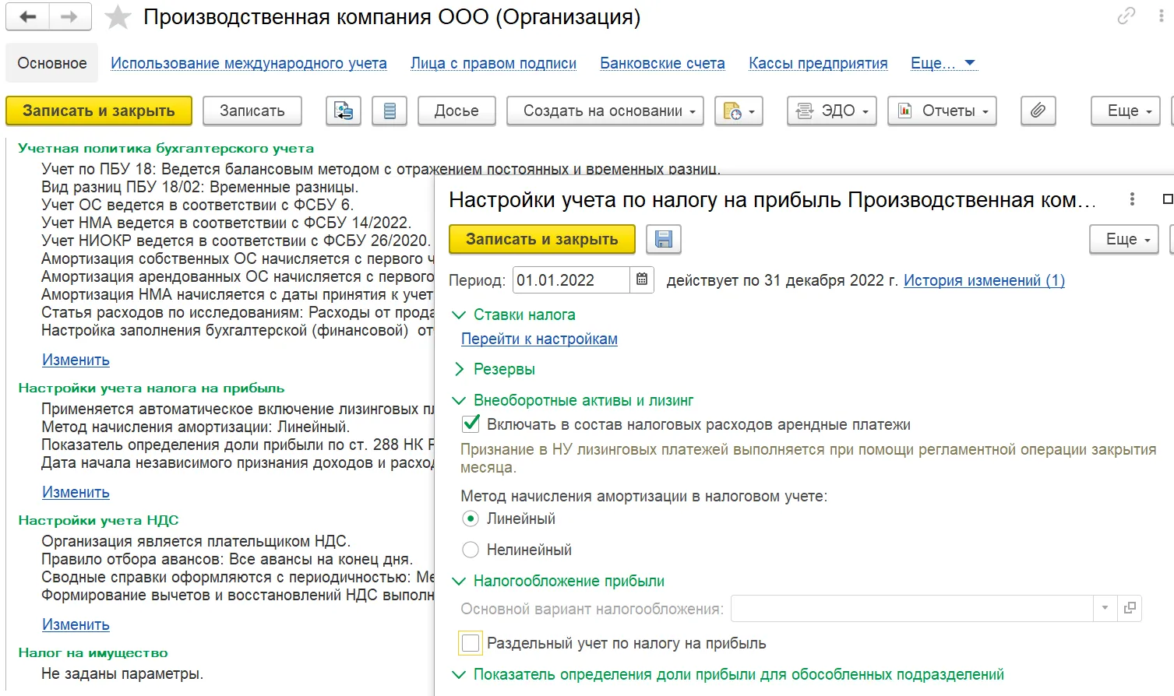Viewport: 1174px width, 696px height.
Task: Copy link using the chain icon
Action: point(1126,16)
